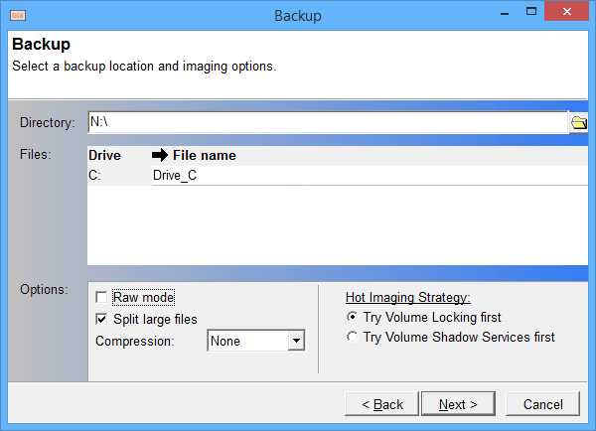The image size is (596, 431).
Task: Click the application icon in title bar
Action: (17, 16)
